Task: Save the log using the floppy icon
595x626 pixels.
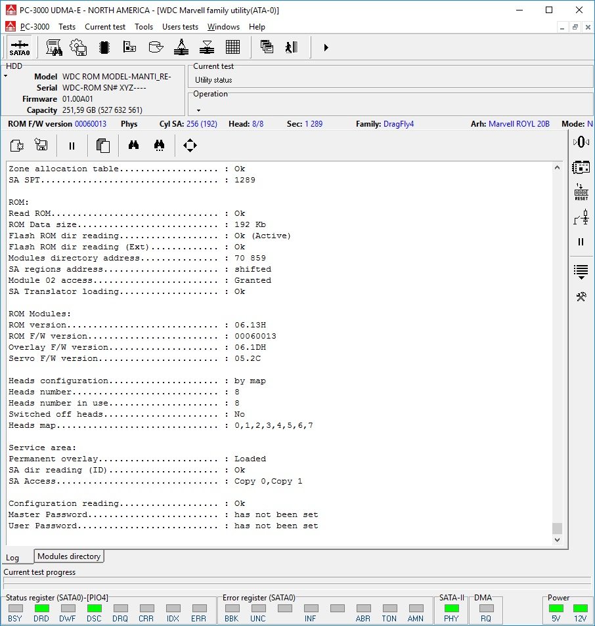Action: tap(41, 145)
